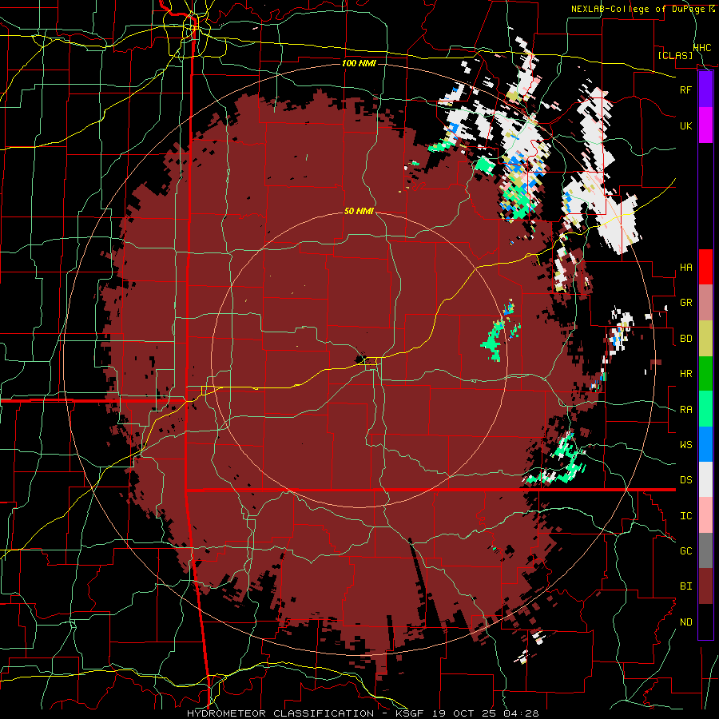Select the GC gray legend swatch
The height and width of the screenshot is (719, 719).
[x=705, y=550]
